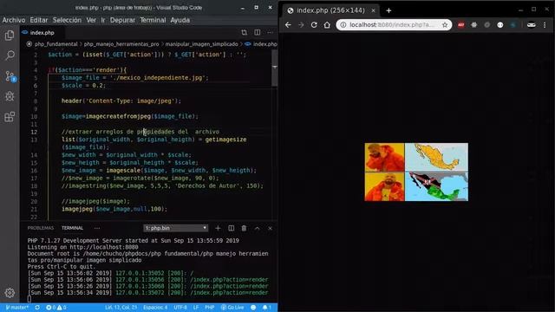Show errors and warnings count in status bar
This screenshot has height=312, width=555.
(x=55, y=308)
